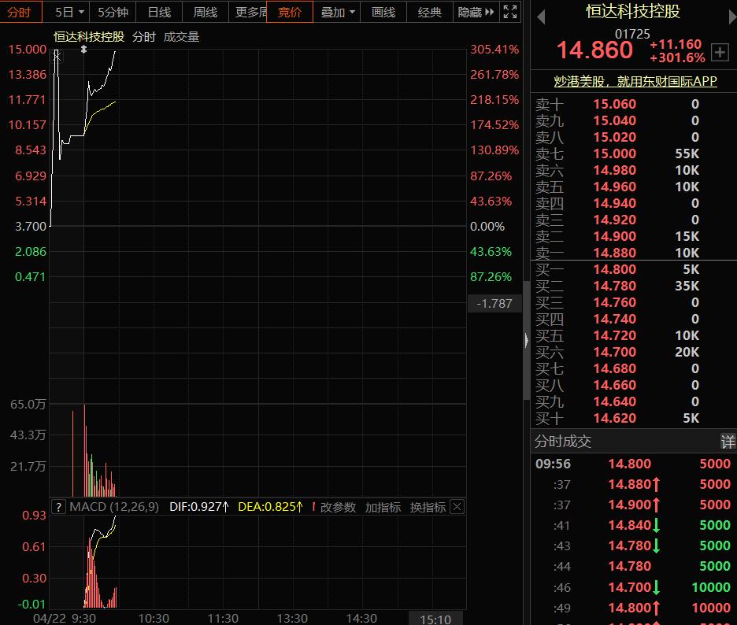Open the 叠加 overlay dropdown
The width and height of the screenshot is (737, 625).
click(x=337, y=13)
